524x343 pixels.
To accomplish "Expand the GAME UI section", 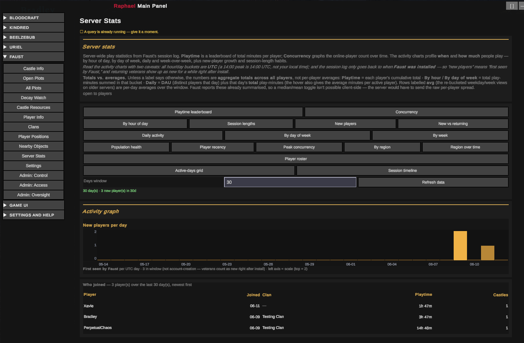I will coord(34,205).
